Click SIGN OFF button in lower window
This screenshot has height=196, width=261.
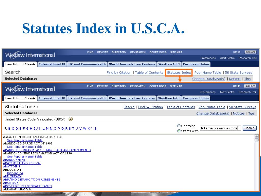[250, 86]
